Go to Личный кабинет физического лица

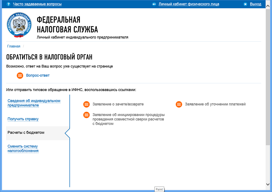tap(189, 4)
